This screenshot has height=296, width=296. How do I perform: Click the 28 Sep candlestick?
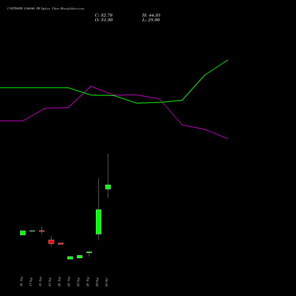(x=89, y=252)
